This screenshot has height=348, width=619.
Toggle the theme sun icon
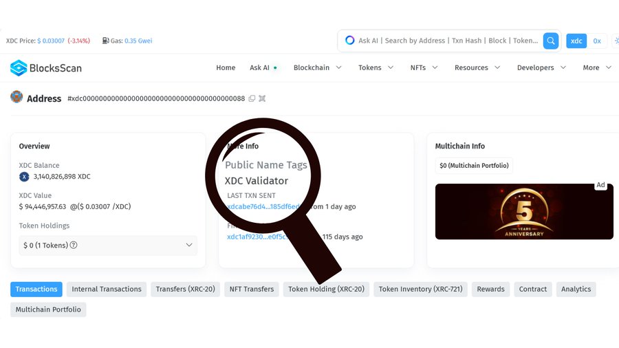coord(616,41)
